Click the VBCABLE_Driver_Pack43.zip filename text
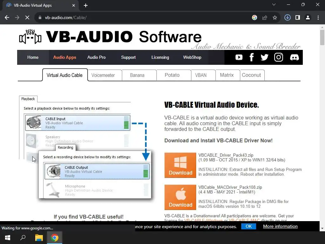The height and width of the screenshot is (244, 325). point(226,155)
